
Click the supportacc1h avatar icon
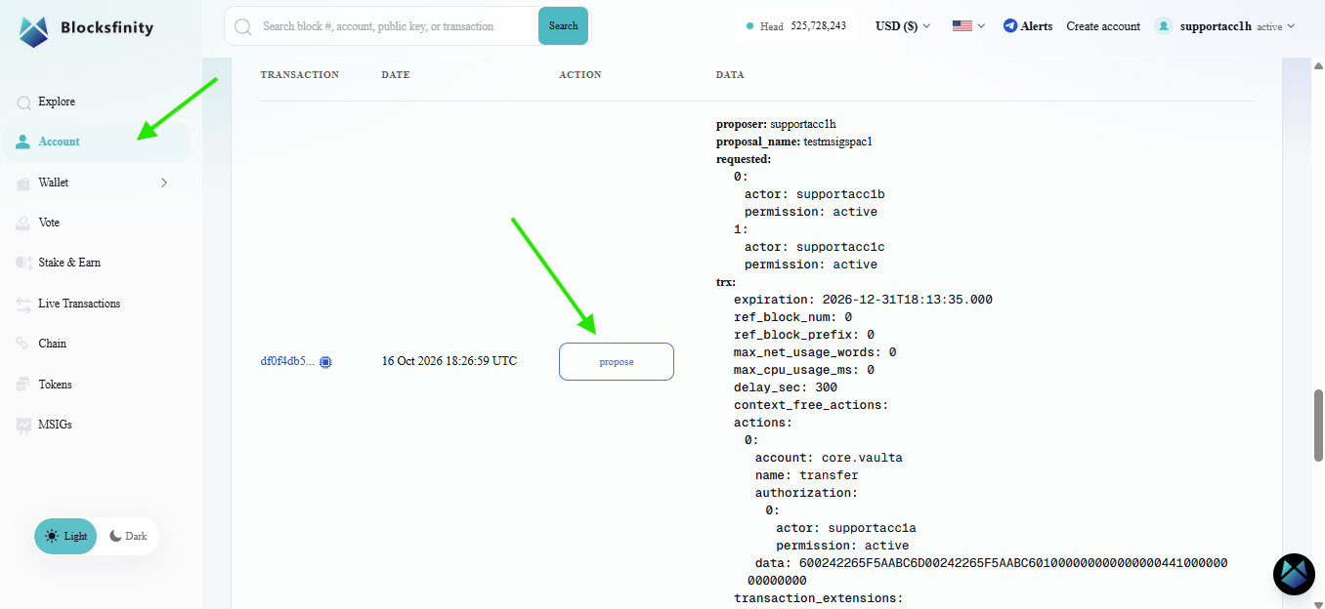[1163, 26]
